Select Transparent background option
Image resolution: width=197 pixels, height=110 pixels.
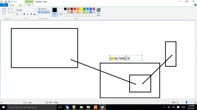click(x=44, y=12)
